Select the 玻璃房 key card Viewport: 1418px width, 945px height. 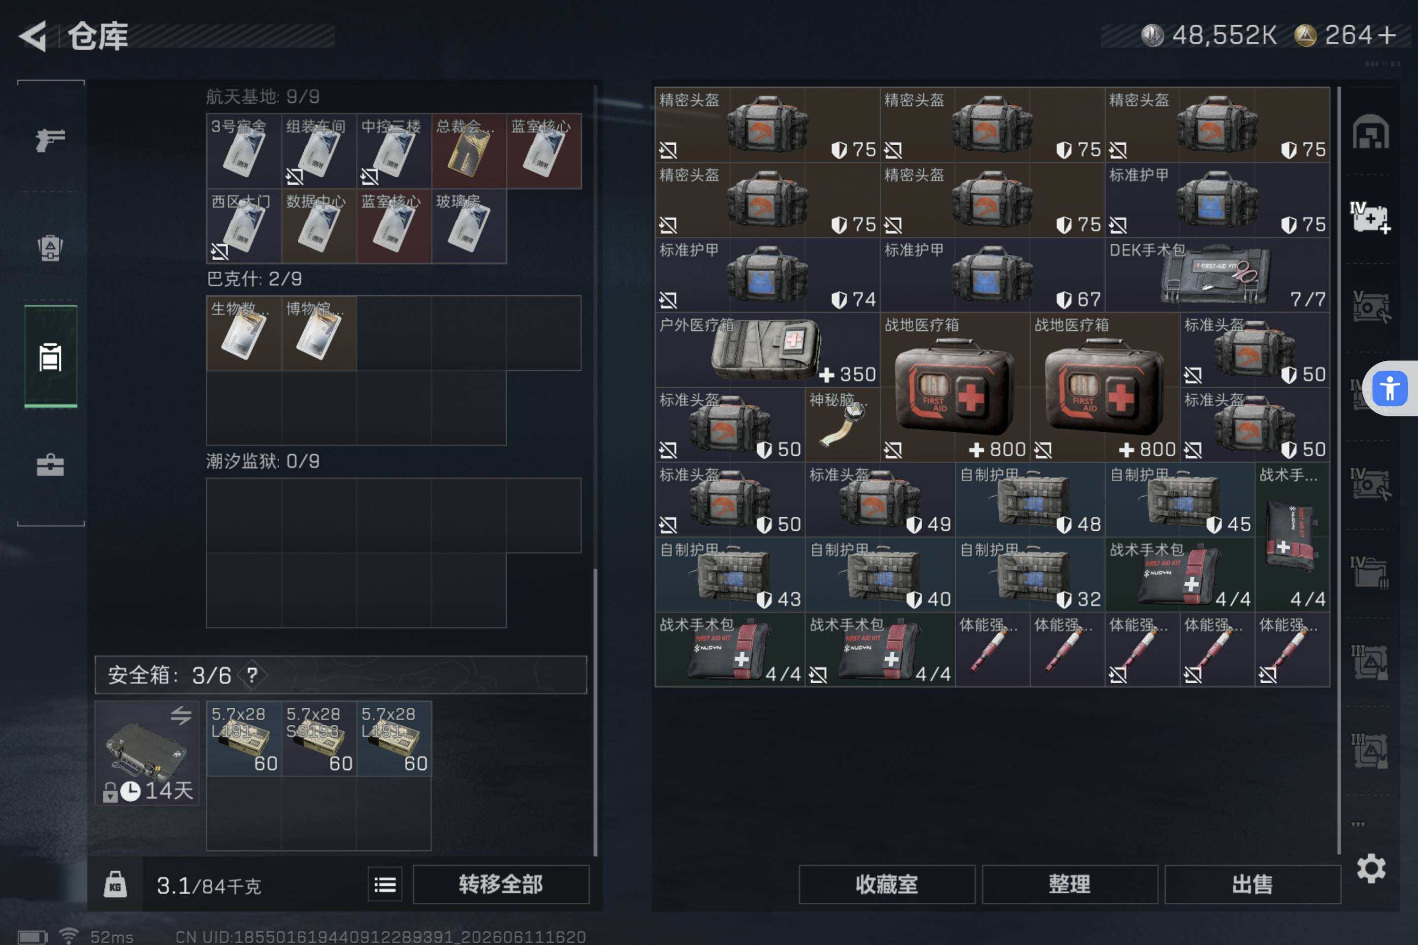[x=469, y=226]
